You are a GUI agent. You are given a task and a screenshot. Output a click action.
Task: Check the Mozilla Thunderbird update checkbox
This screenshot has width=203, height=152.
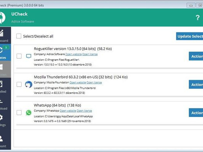click(x=19, y=84)
